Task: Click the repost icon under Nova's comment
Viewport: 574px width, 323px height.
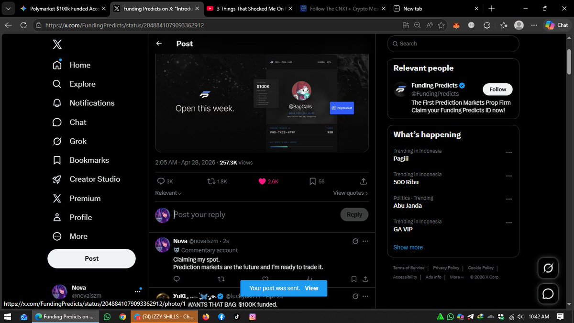Action: coord(221,278)
